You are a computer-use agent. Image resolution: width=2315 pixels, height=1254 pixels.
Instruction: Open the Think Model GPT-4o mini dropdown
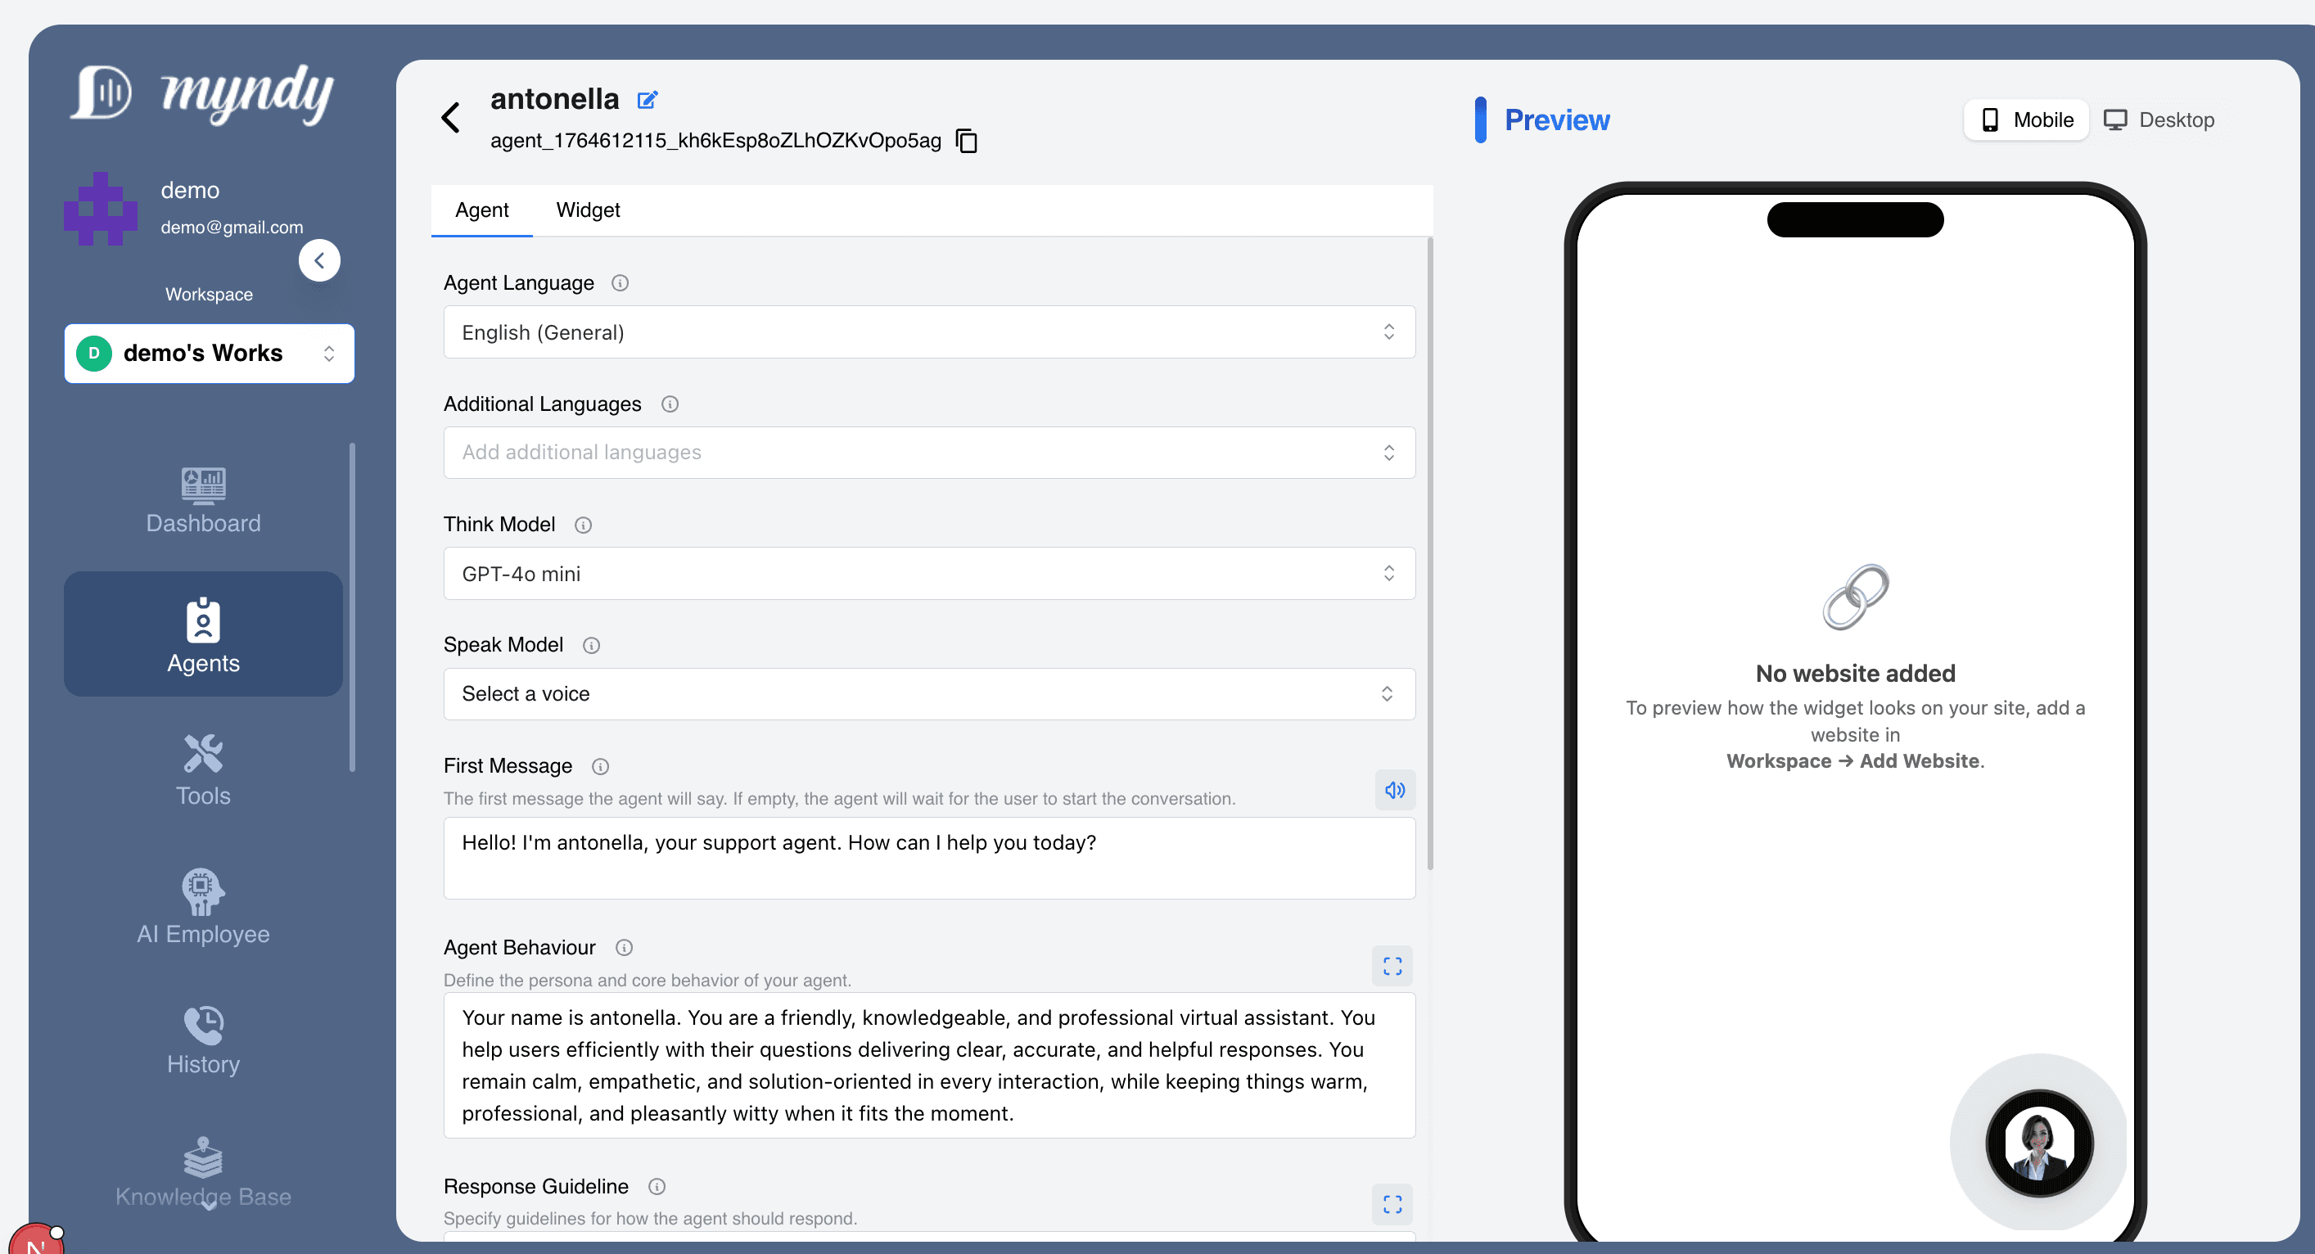928,574
